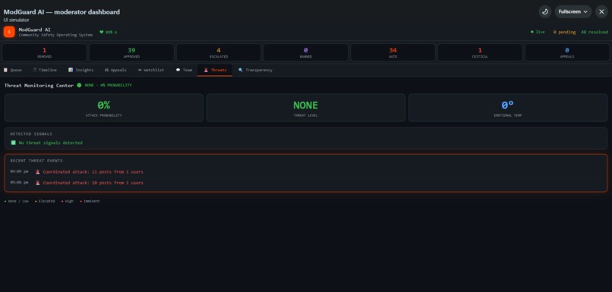The height and width of the screenshot is (292, 612).
Task: Open the Fullscreen dropdown
Action: [x=573, y=11]
